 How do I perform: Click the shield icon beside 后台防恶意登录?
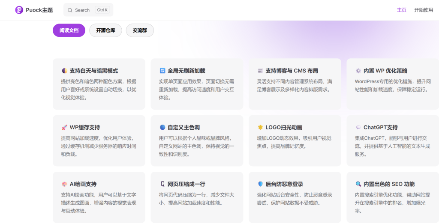(x=260, y=184)
